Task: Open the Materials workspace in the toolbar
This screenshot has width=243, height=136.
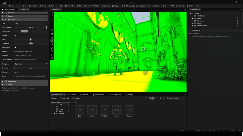Action: point(106,6)
